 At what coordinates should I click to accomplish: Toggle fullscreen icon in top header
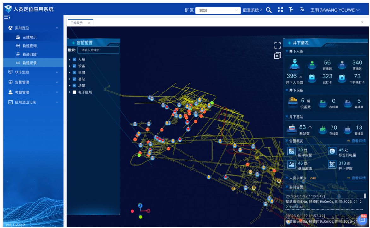tap(280, 10)
